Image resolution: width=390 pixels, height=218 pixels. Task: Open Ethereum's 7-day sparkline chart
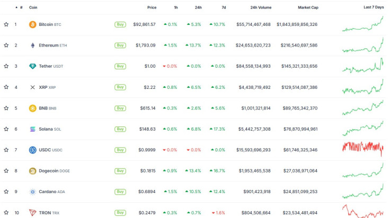tap(363, 45)
